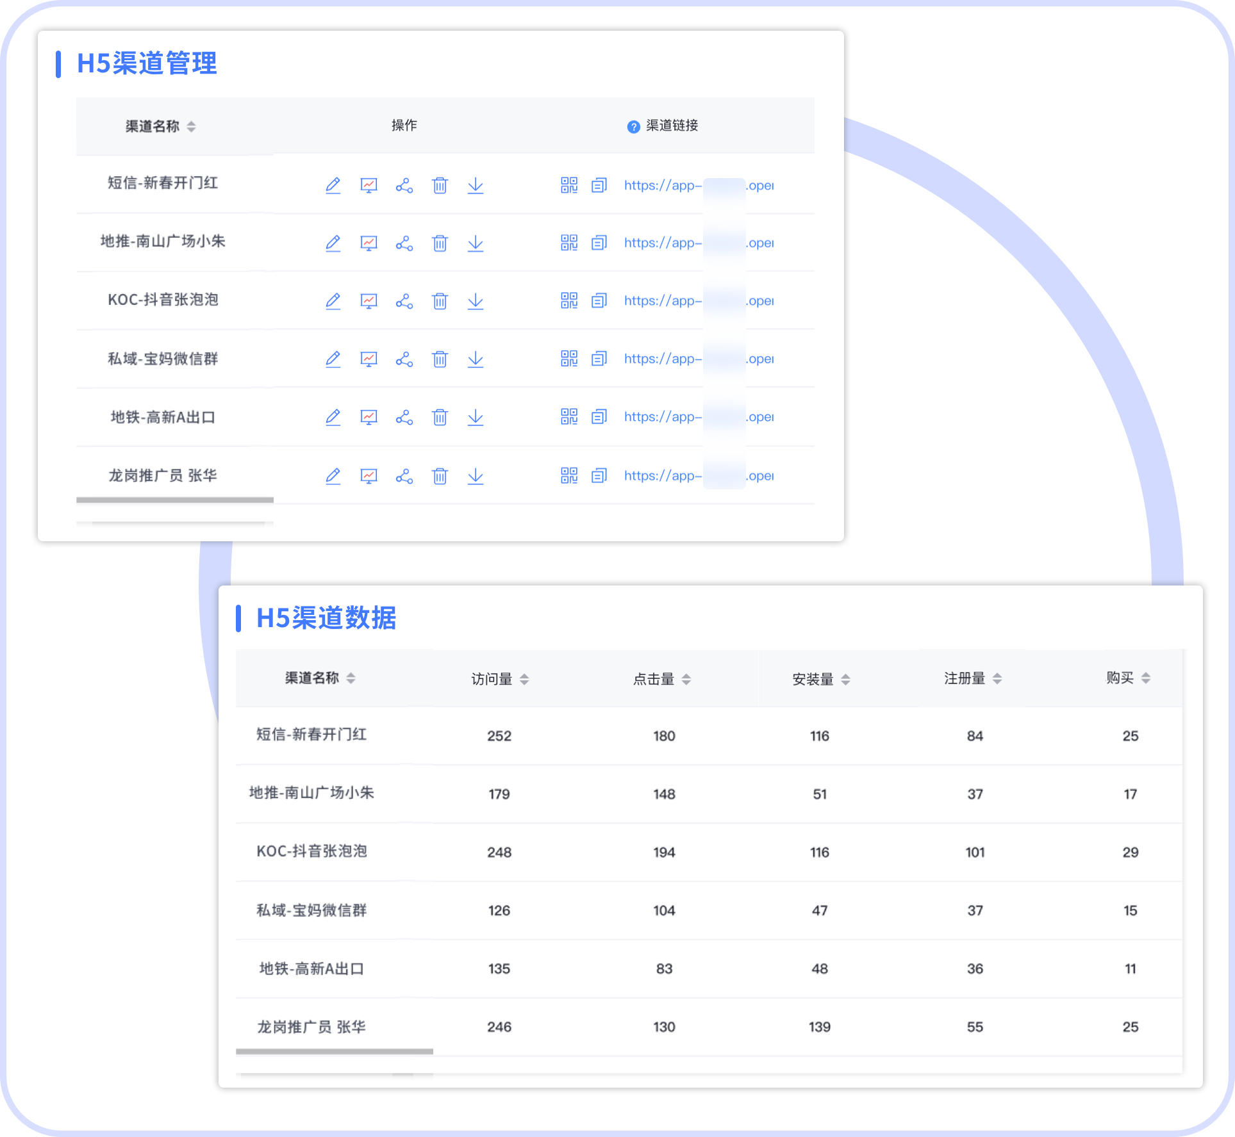
Task: Open channel link of 私域-宝妈微信群
Action: (699, 359)
